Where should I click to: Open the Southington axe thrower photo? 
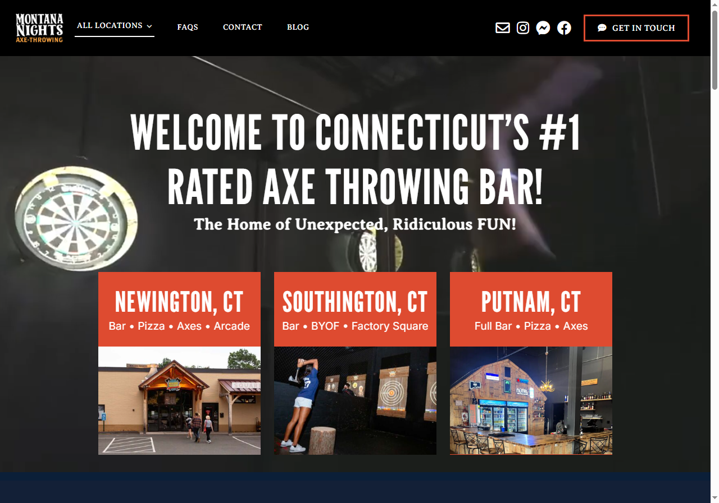(x=355, y=400)
